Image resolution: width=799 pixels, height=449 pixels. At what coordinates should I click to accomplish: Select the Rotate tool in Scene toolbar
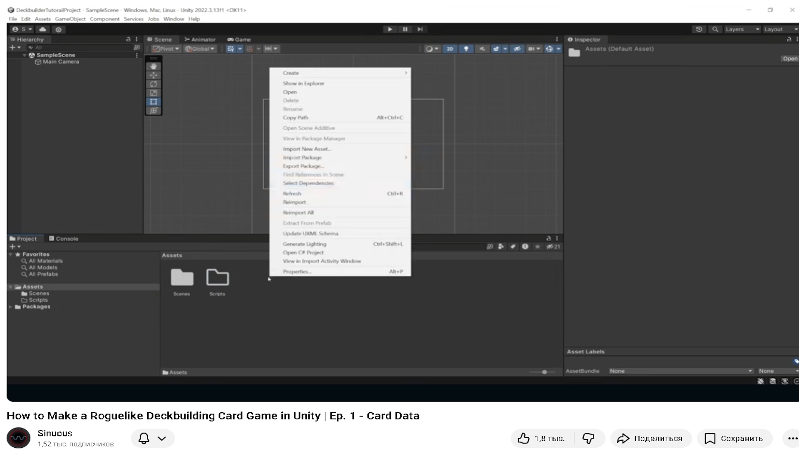(x=154, y=84)
